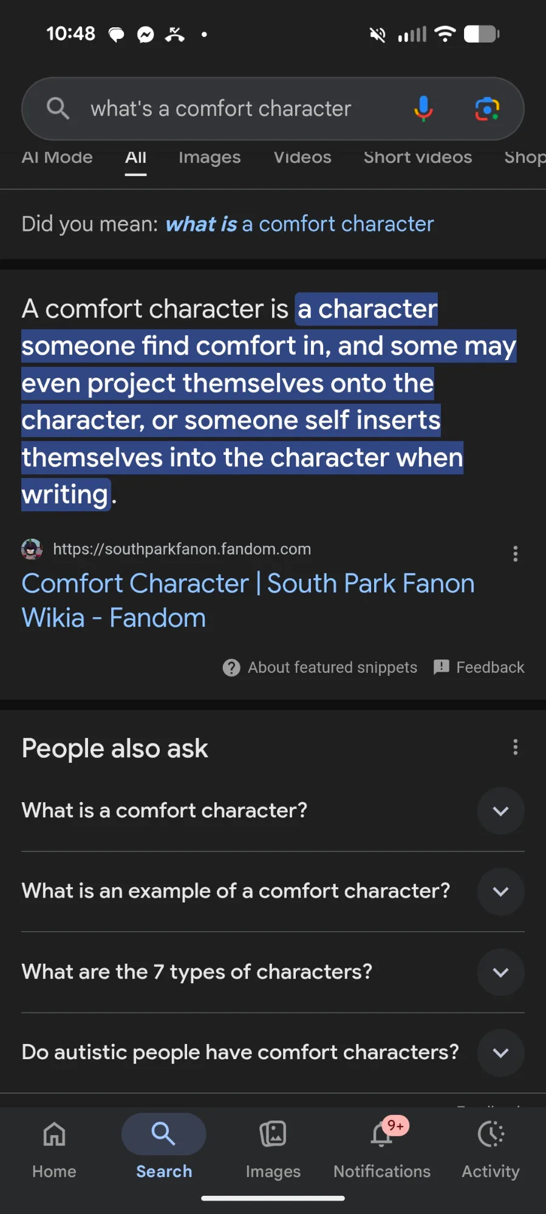Open Google Lens camera search
Viewport: 546px width, 1214px height.
487,109
